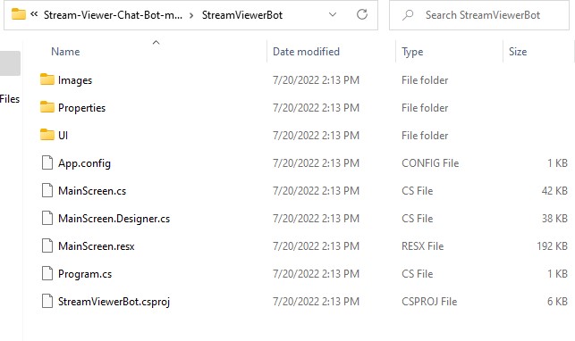Click the MainScreen.Designer.cs file icon
Screen dimensions: 575x341
click(x=47, y=219)
